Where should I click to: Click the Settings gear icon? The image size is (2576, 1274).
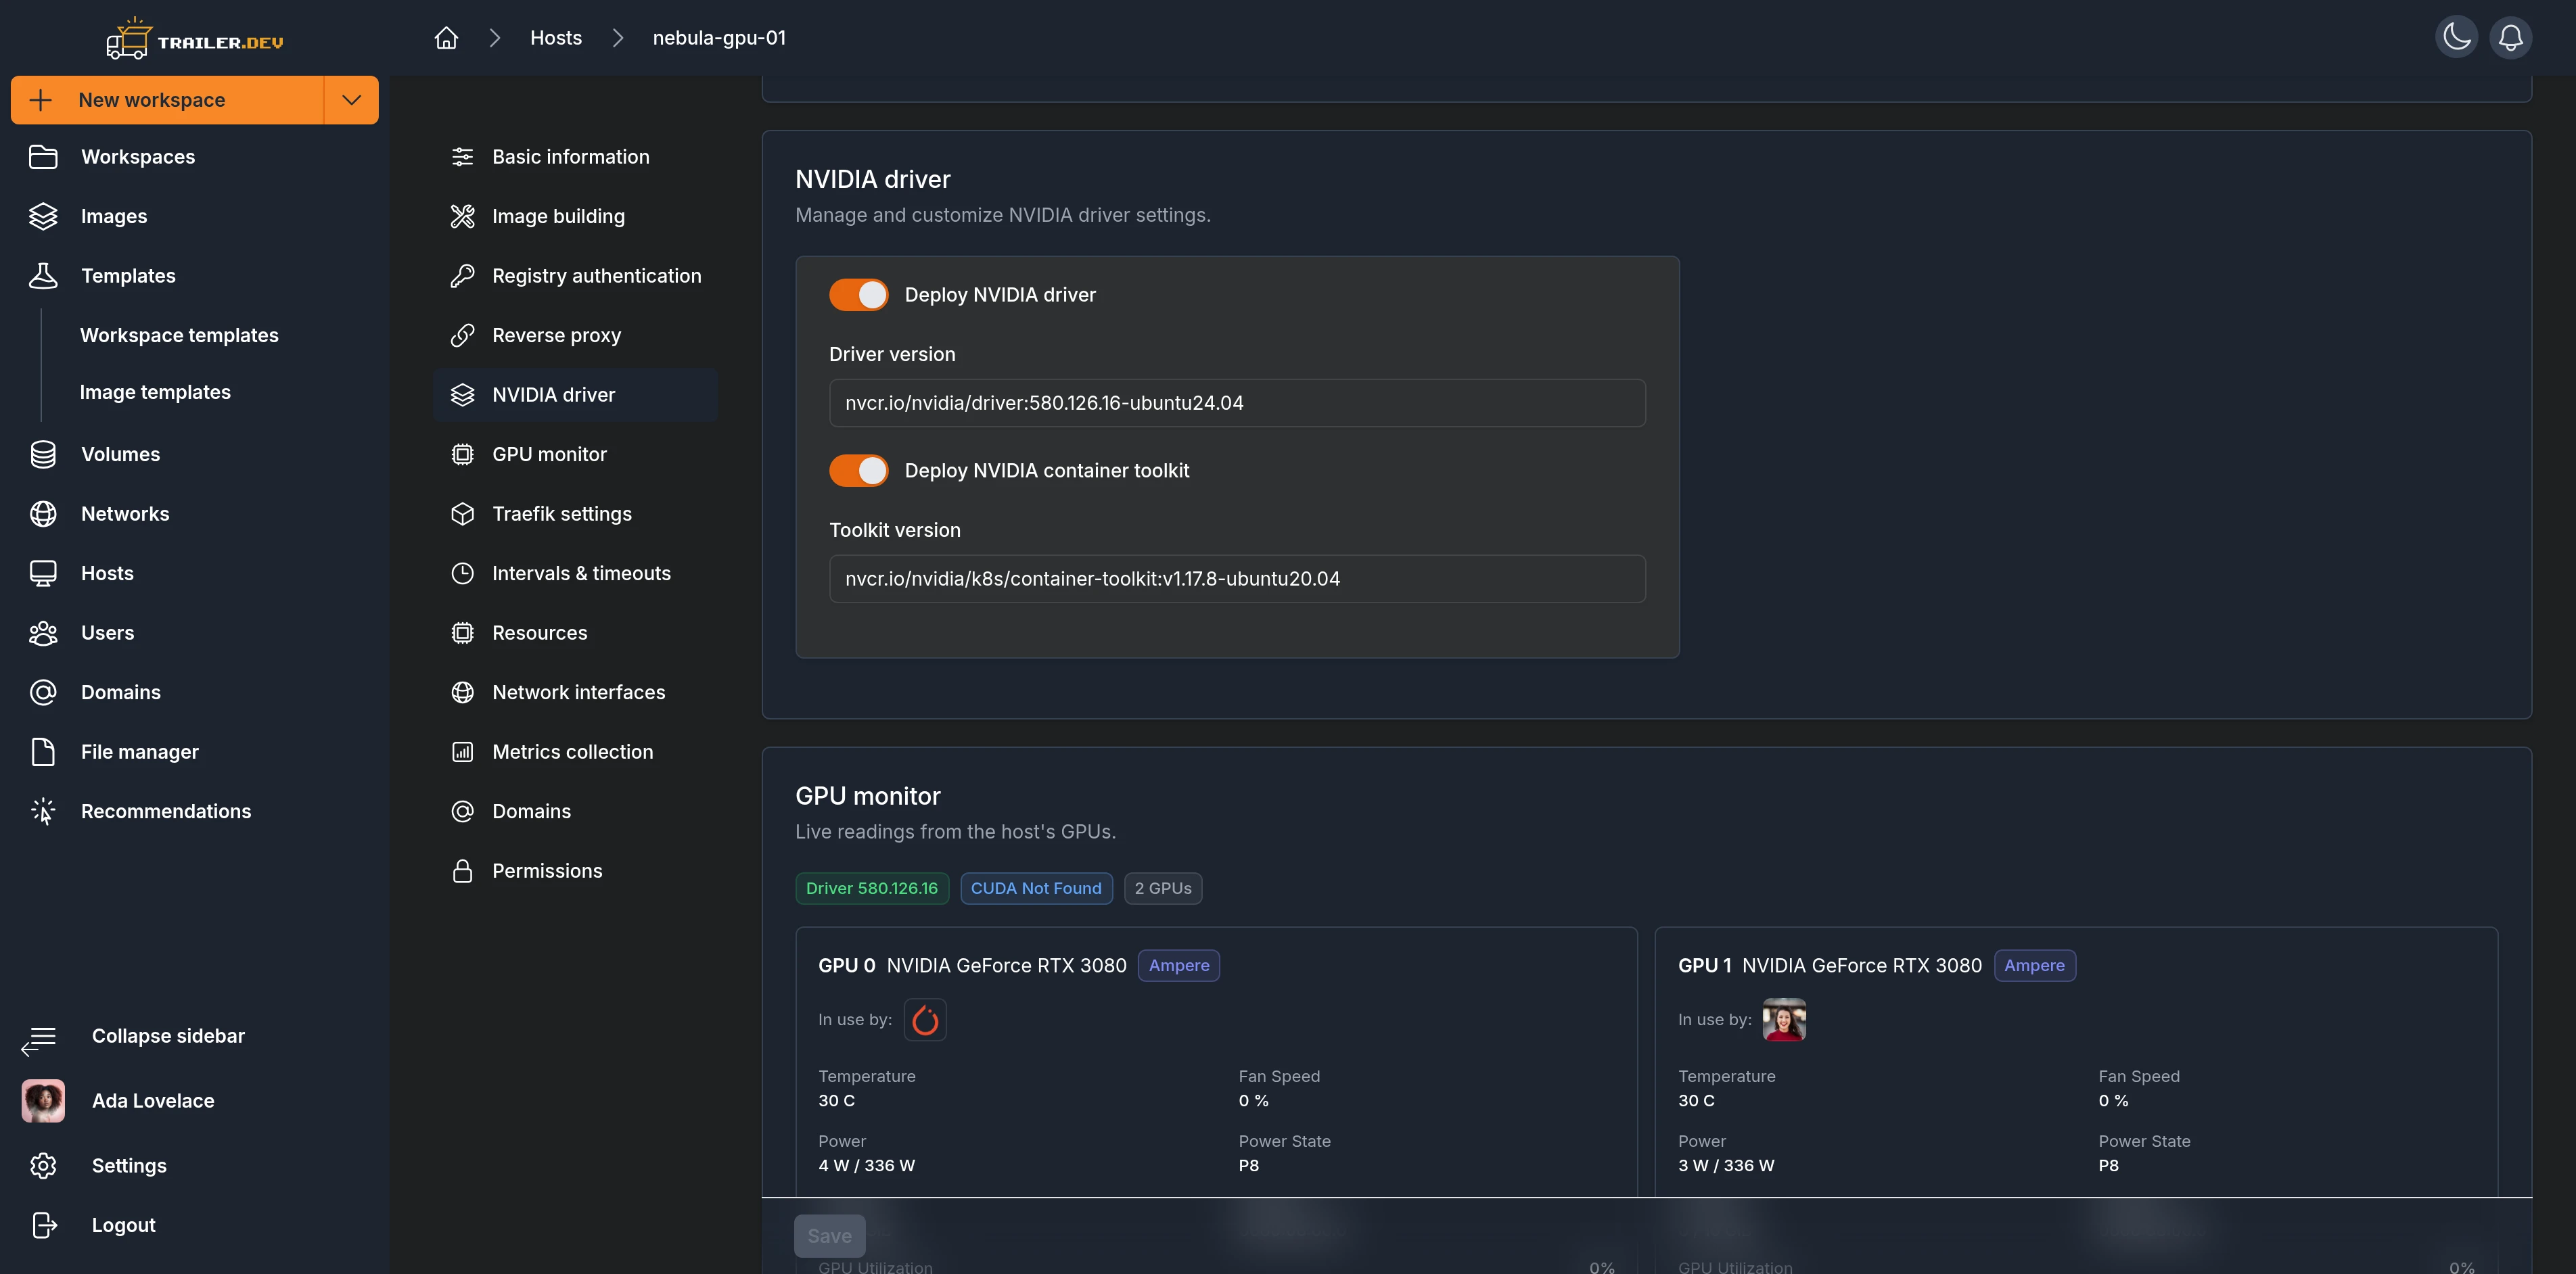43,1166
